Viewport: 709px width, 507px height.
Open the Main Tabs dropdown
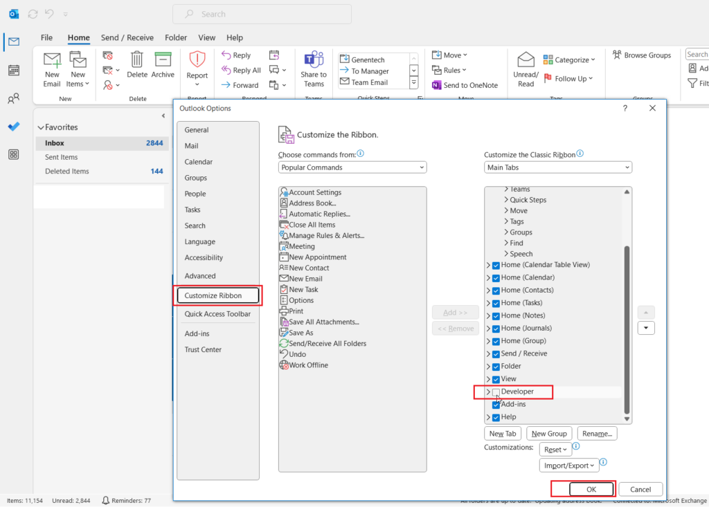coord(557,167)
